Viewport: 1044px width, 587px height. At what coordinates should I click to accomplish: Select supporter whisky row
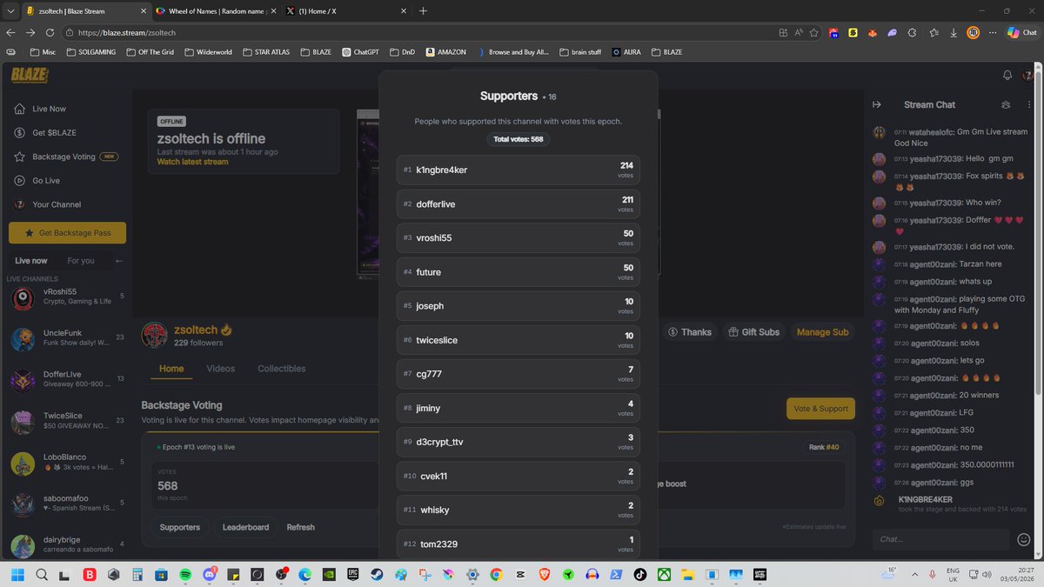(518, 510)
